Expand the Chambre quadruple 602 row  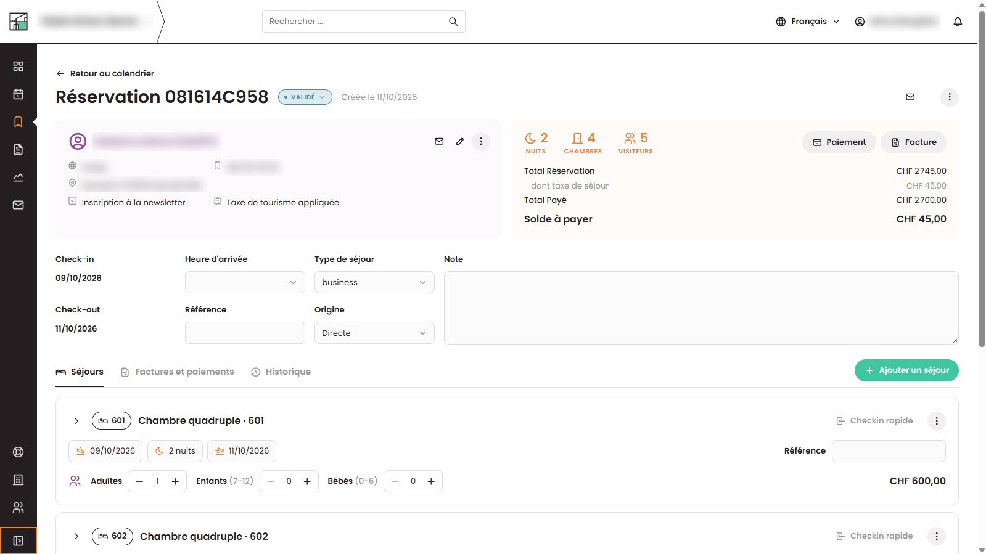click(76, 536)
